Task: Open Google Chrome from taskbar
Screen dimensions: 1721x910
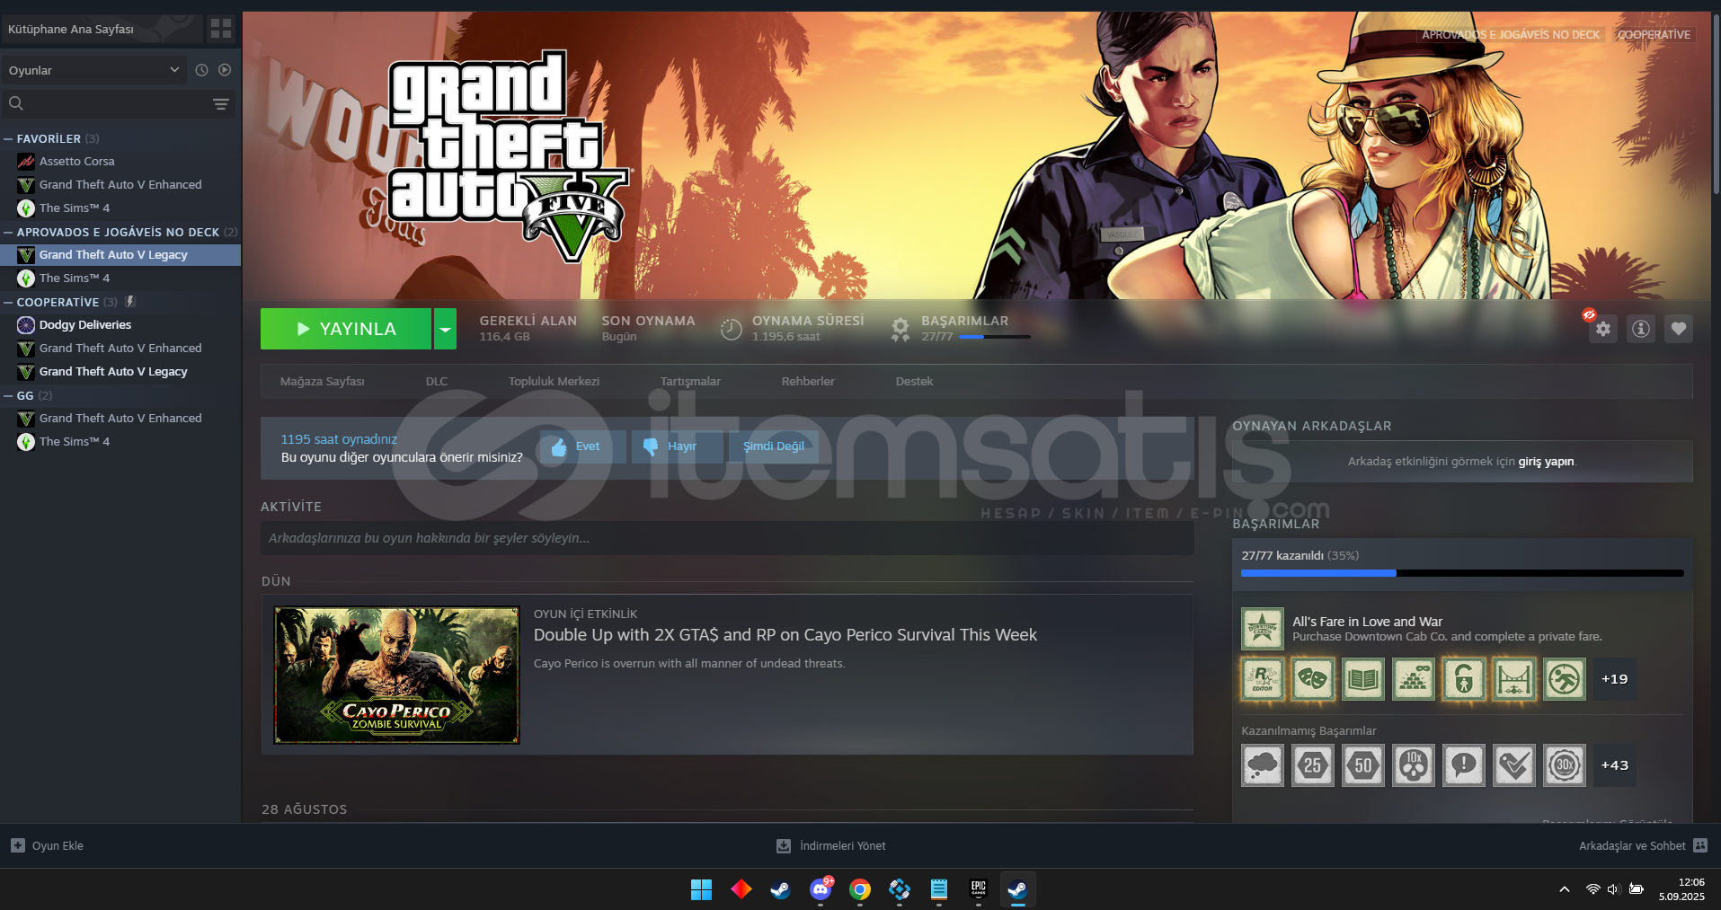Action: click(860, 889)
